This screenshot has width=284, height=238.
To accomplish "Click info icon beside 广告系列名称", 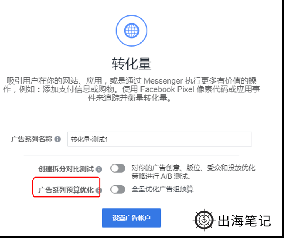I will 58,139.
